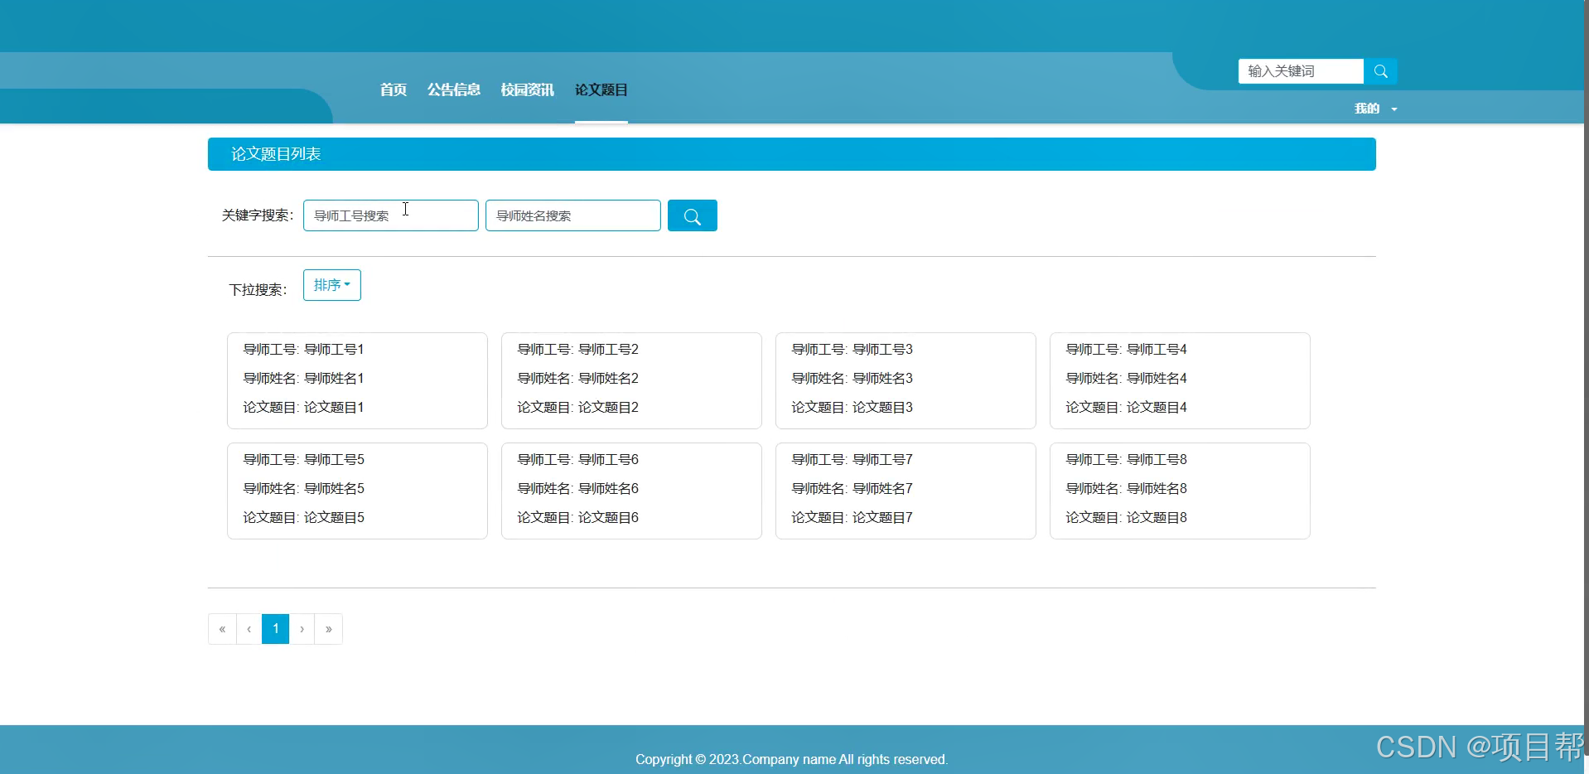The width and height of the screenshot is (1589, 774).
Task: Open 公告信息 navigation item
Action: coord(454,89)
